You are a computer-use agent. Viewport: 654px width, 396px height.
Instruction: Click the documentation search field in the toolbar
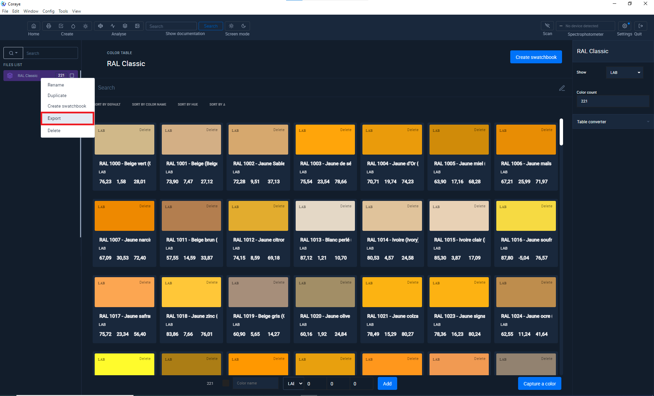171,26
